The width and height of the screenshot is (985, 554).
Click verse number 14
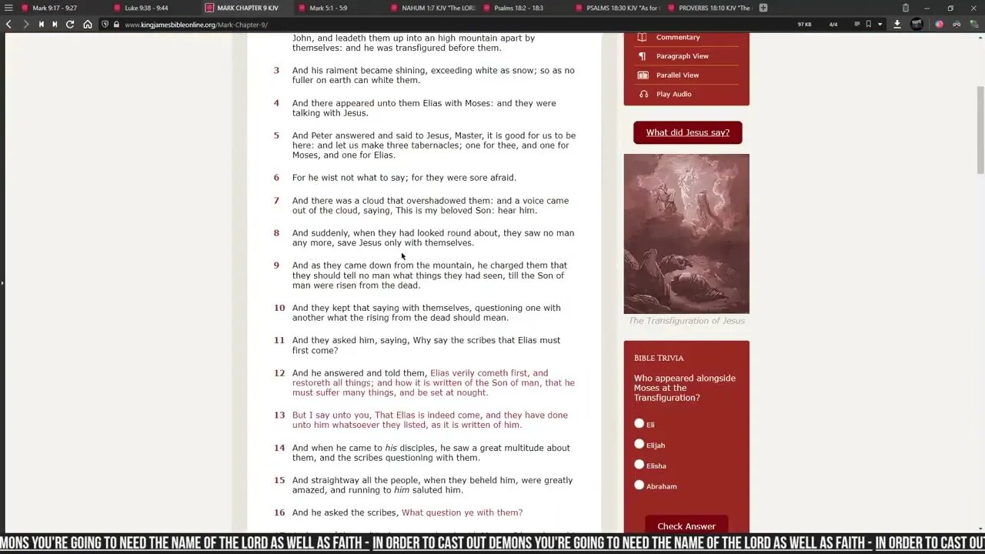279,448
